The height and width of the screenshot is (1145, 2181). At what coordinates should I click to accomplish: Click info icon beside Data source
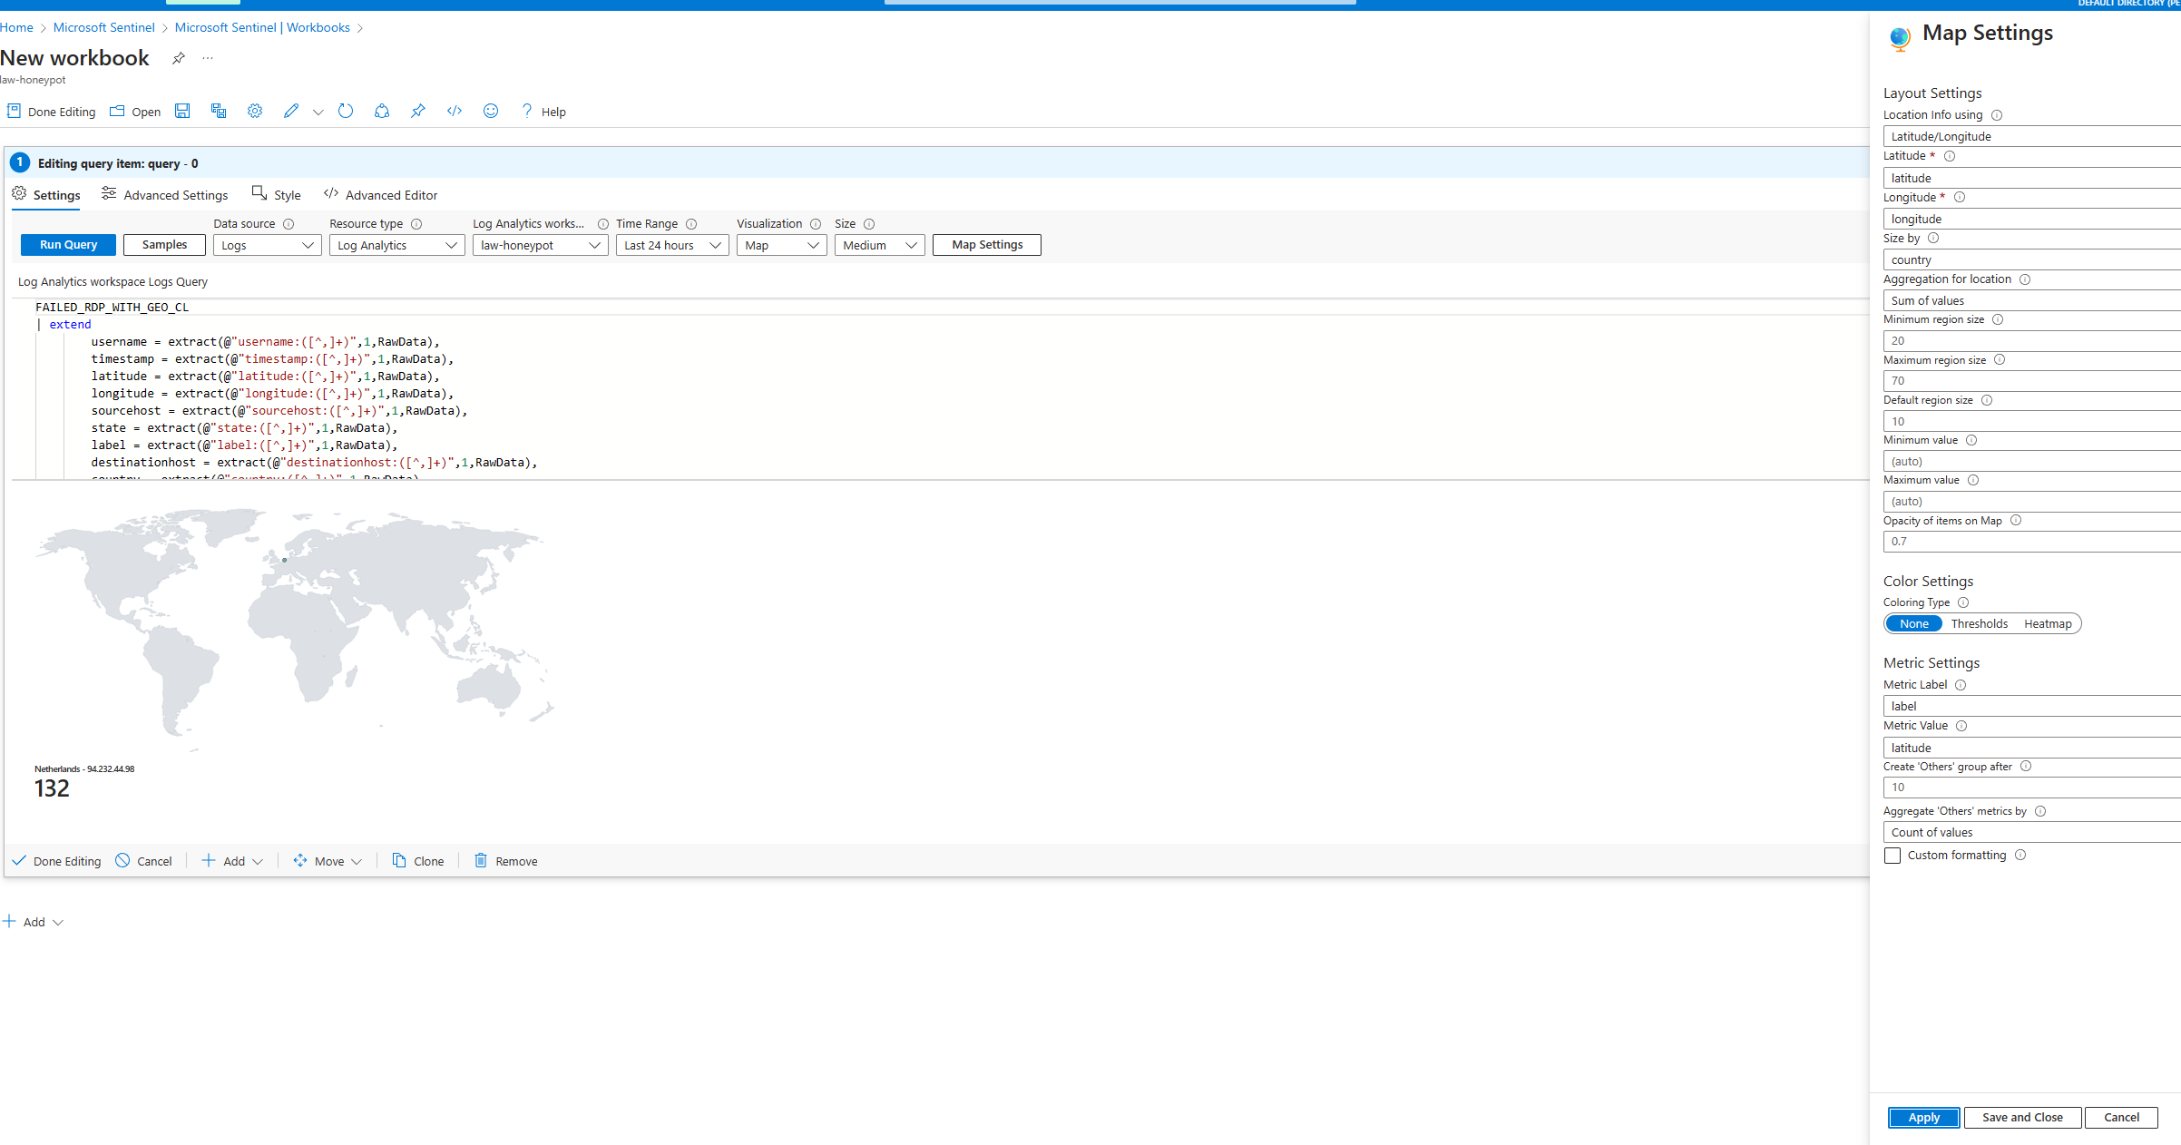coord(289,224)
